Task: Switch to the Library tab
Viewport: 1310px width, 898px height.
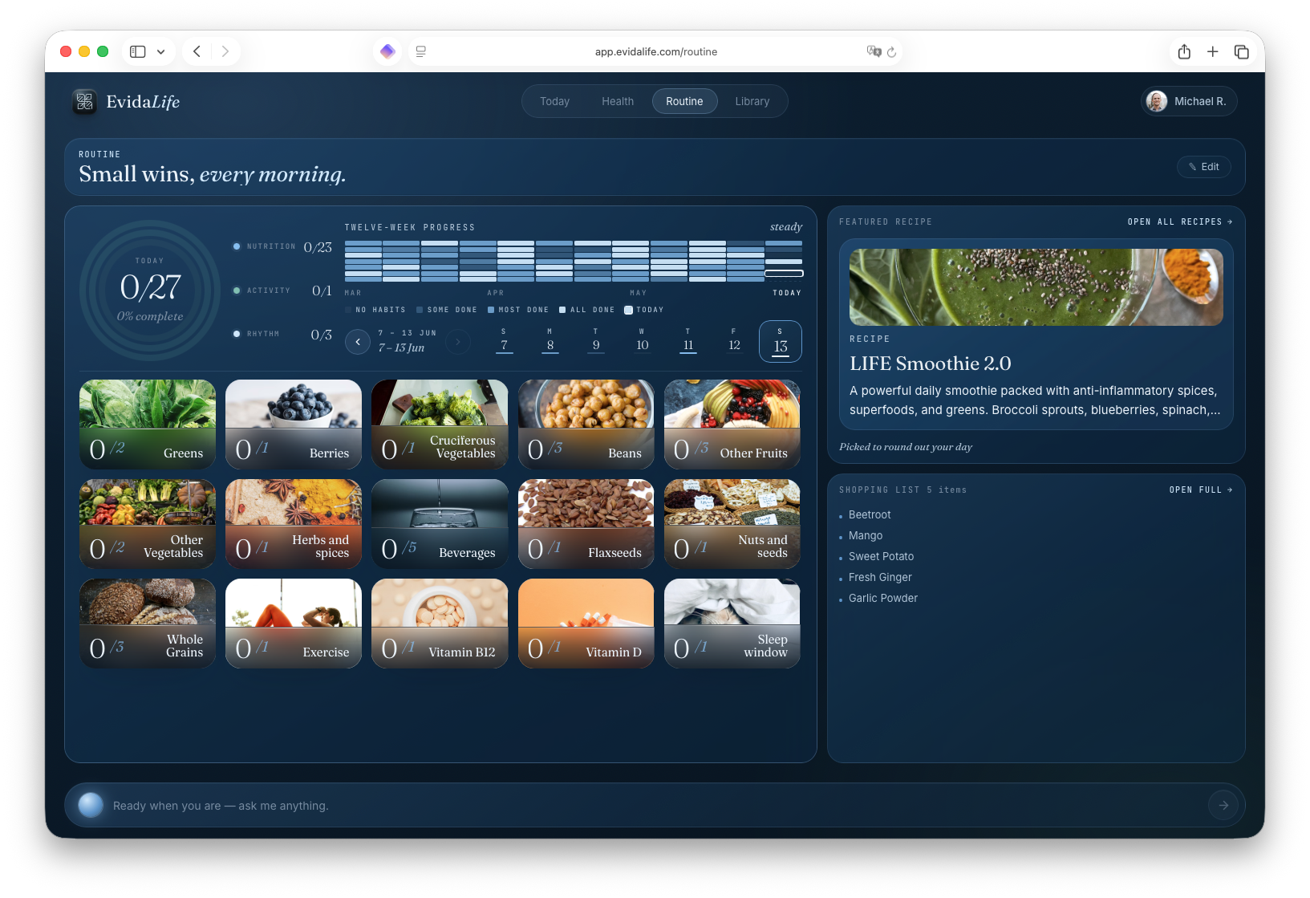Action: tap(752, 101)
